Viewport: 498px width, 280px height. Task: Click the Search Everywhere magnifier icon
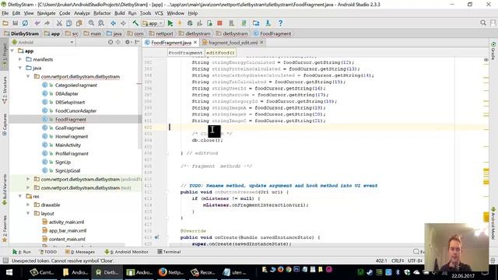pos(483,23)
